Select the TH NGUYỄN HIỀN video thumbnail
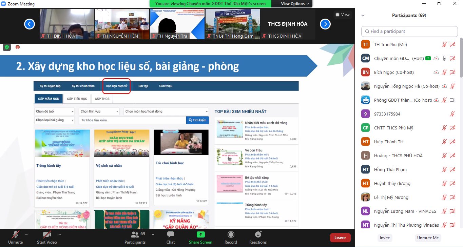Image resolution: width=463 pixels, height=247 pixels. 122,24
